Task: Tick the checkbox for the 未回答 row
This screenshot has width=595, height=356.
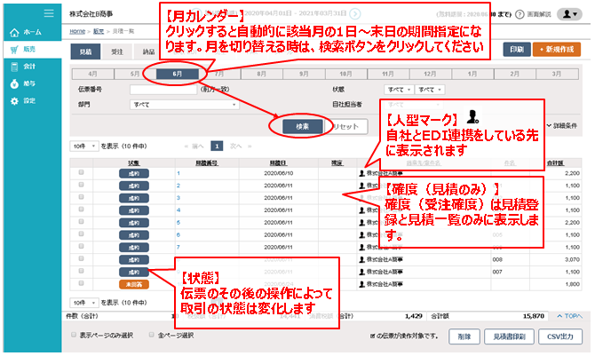Action: (x=81, y=283)
